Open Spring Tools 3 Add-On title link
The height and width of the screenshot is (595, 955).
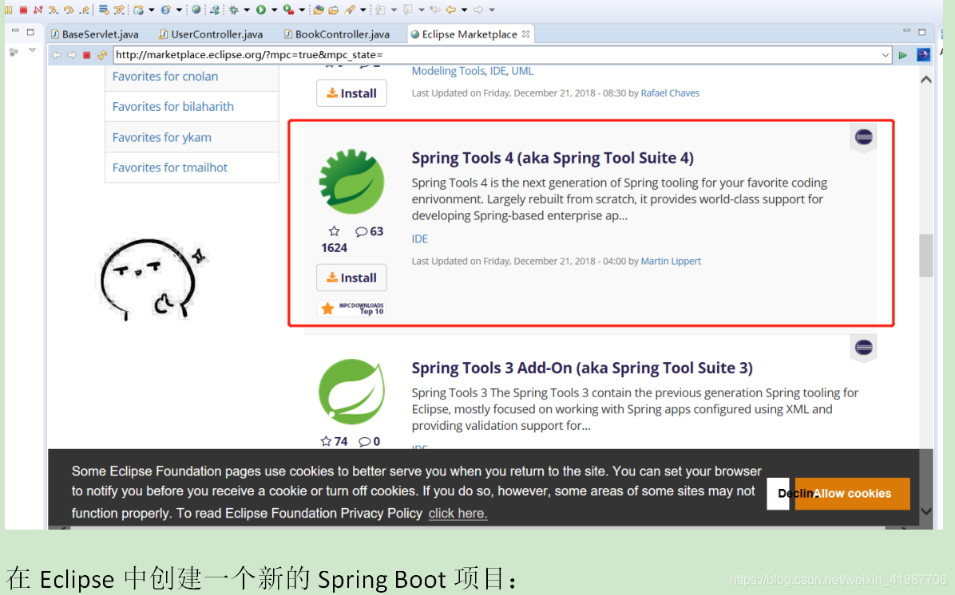[581, 368]
